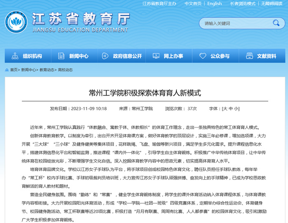Click the 新闻中心 document icon
Image resolution: width=288 pixels, height=223 pixels.
tap(62, 56)
